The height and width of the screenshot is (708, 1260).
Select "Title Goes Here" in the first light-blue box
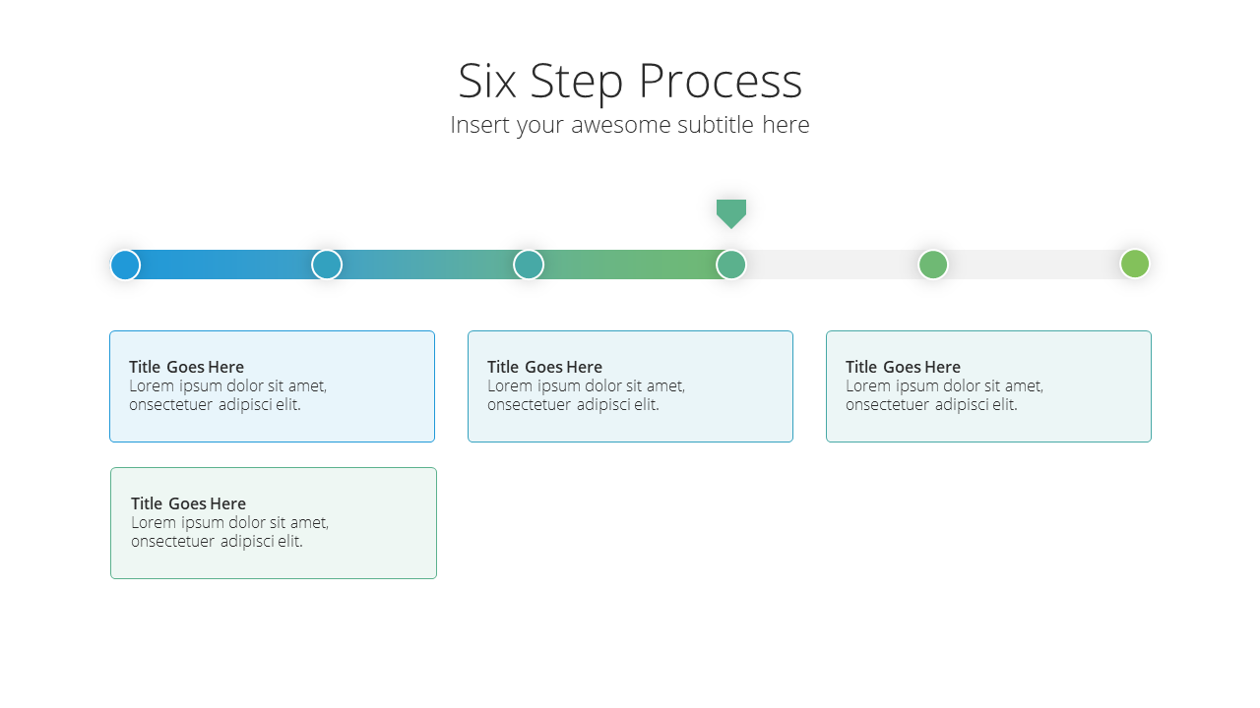point(186,367)
